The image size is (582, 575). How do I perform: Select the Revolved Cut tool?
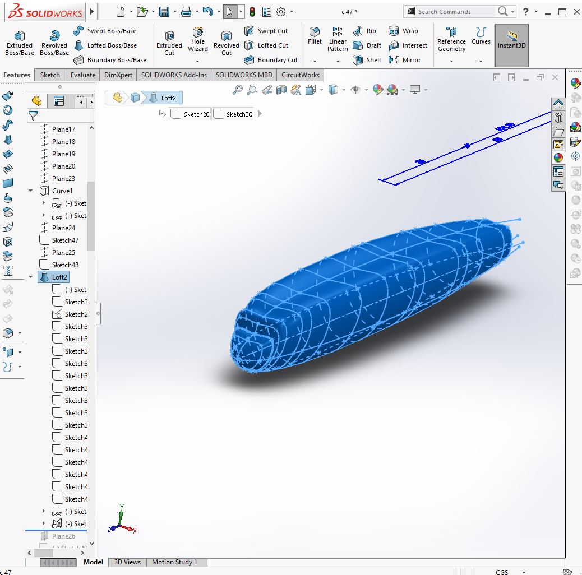(x=227, y=43)
